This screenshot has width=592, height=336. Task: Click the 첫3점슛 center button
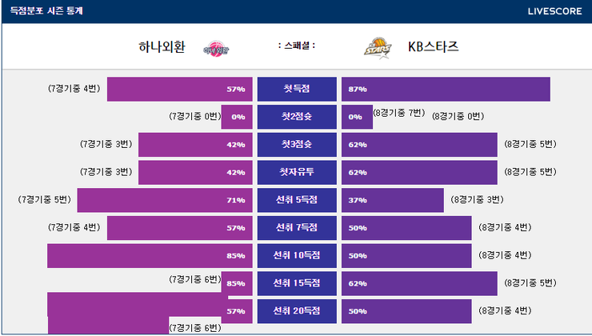coord(296,145)
